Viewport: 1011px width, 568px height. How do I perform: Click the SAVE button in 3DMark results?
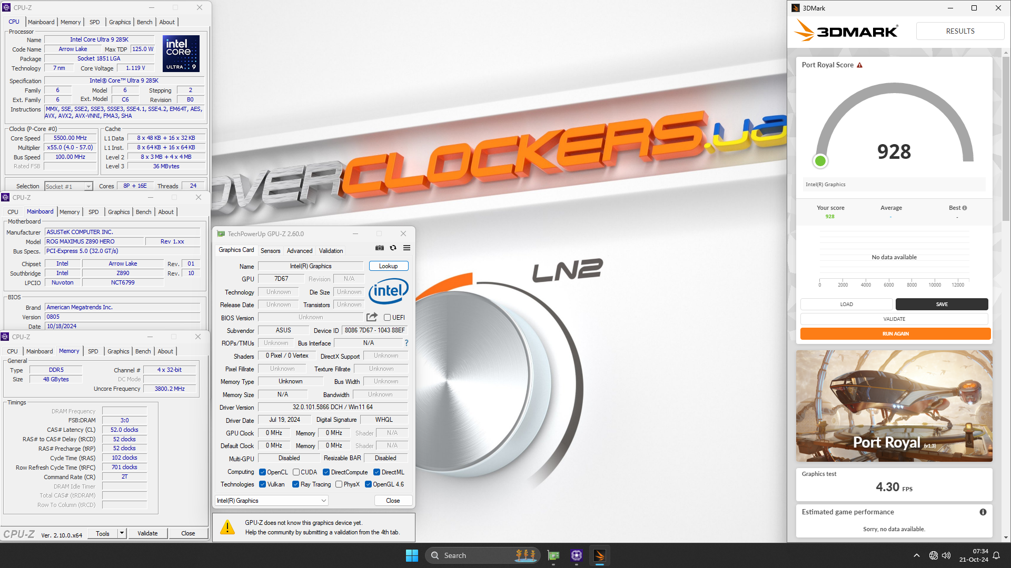[941, 304]
